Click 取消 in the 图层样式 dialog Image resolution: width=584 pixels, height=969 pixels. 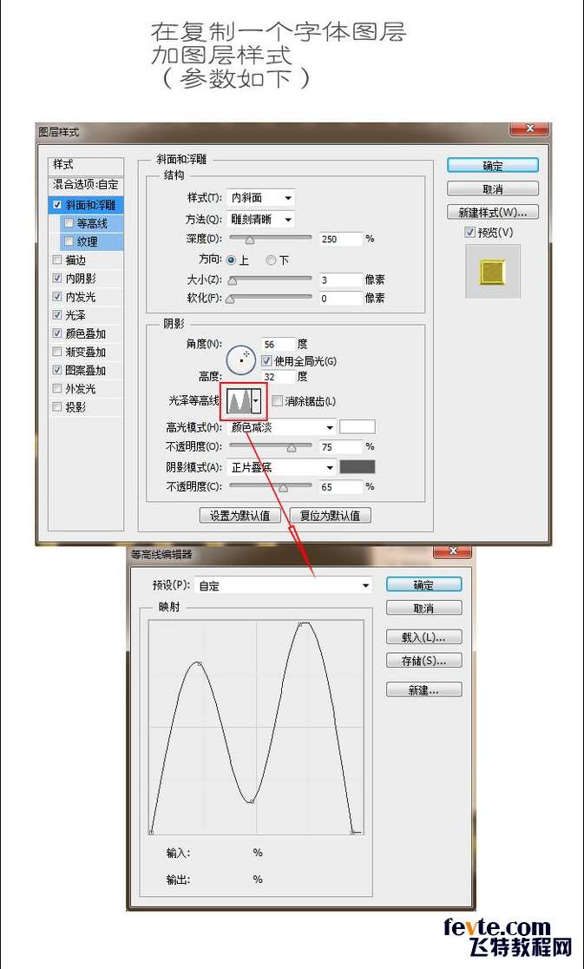pyautogui.click(x=493, y=189)
